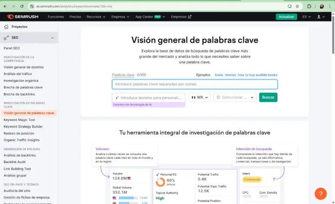Image resolution: width=335 pixels, height=204 pixels.
Task: Click the Proyectos home icon
Action: point(6,27)
